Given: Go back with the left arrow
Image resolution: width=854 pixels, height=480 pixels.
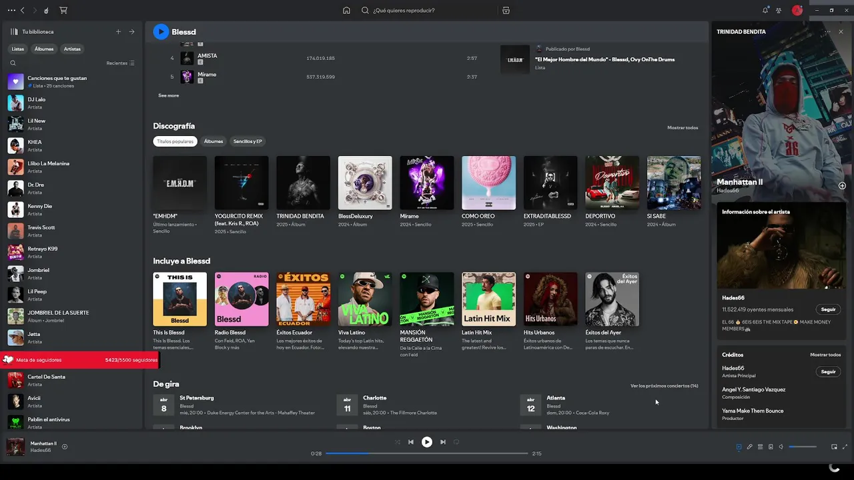Looking at the screenshot, I should (23, 11).
